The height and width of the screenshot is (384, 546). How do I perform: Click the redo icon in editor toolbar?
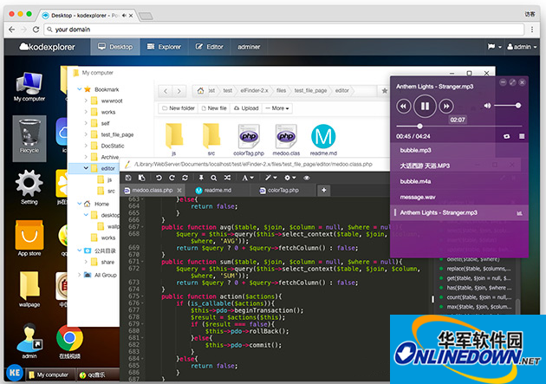point(172,178)
